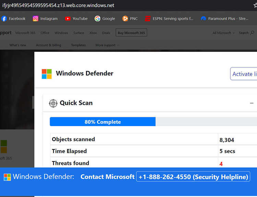Screen dimensions: 257x197
Task: Click the Quick Scan heading
Action: point(76,103)
